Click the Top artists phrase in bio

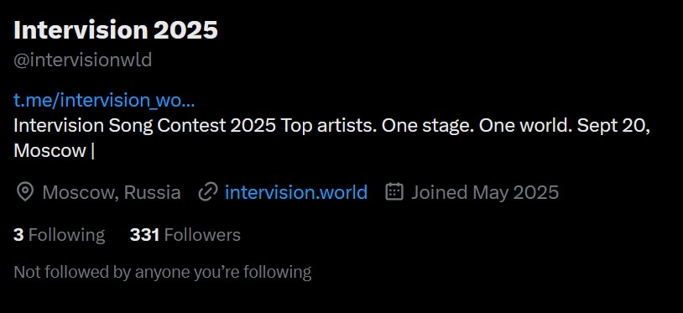point(329,126)
